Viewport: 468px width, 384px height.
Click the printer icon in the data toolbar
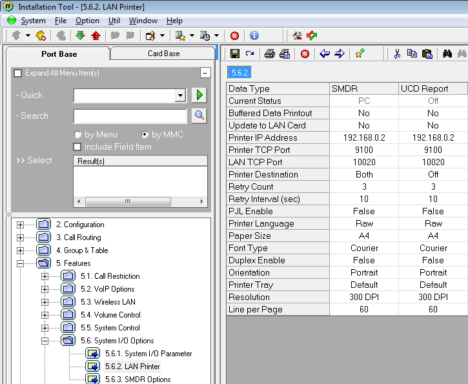coord(270,54)
